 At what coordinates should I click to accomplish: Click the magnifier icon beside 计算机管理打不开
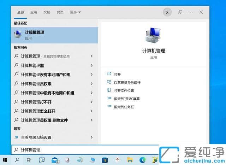(x=16, y=102)
